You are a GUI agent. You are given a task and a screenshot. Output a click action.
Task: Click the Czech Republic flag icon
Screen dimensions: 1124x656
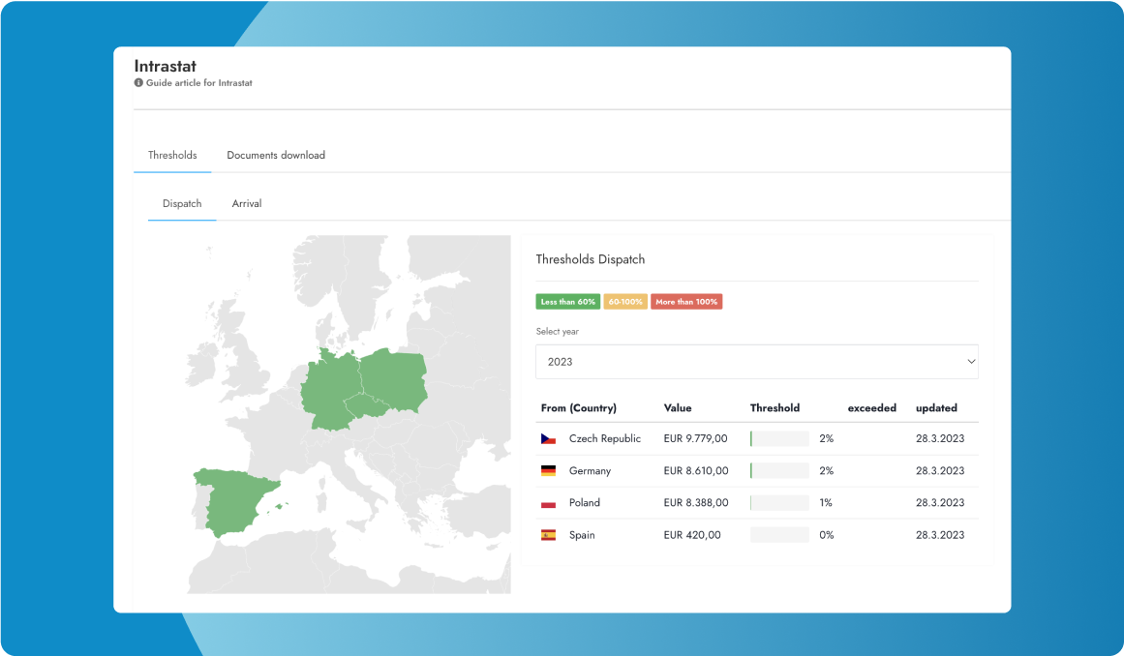pos(548,439)
